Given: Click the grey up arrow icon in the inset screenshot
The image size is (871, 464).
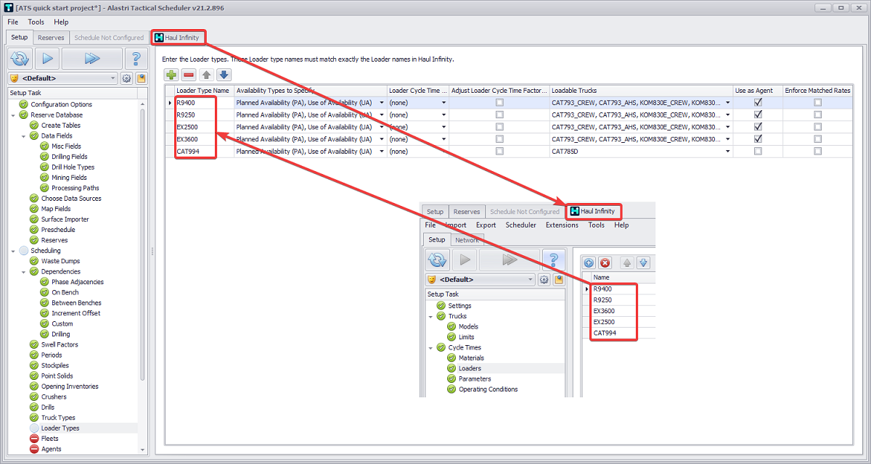Looking at the screenshot, I should tap(626, 262).
